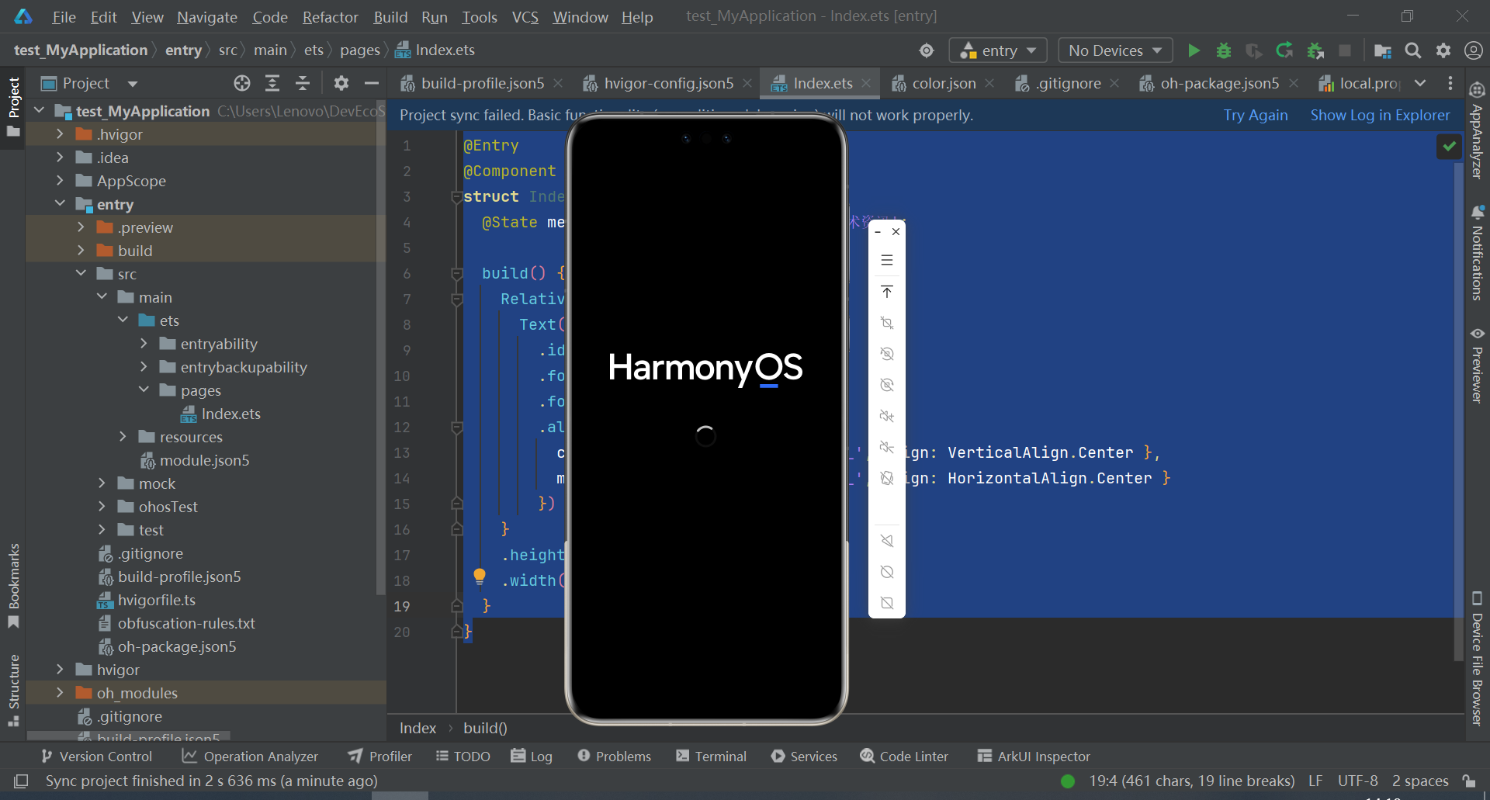Toggle the Previewer tool window
1490x800 pixels.
pos(1477,365)
